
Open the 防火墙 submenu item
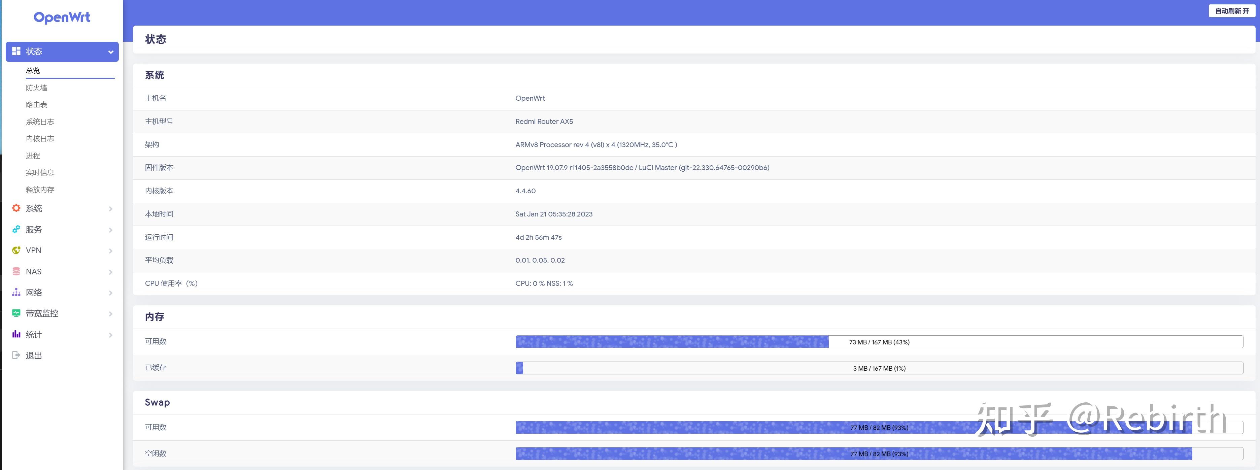click(37, 88)
